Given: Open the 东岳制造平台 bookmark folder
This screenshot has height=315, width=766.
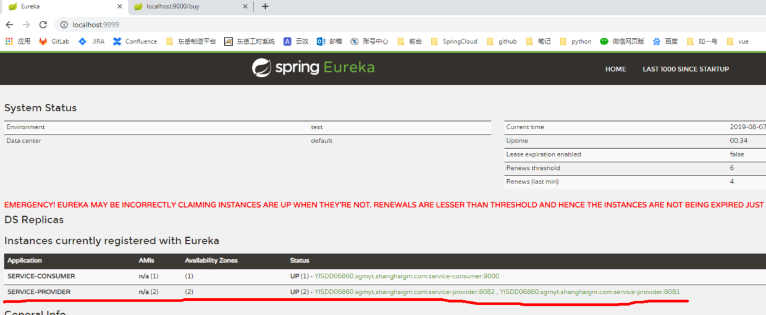Looking at the screenshot, I should coord(191,41).
